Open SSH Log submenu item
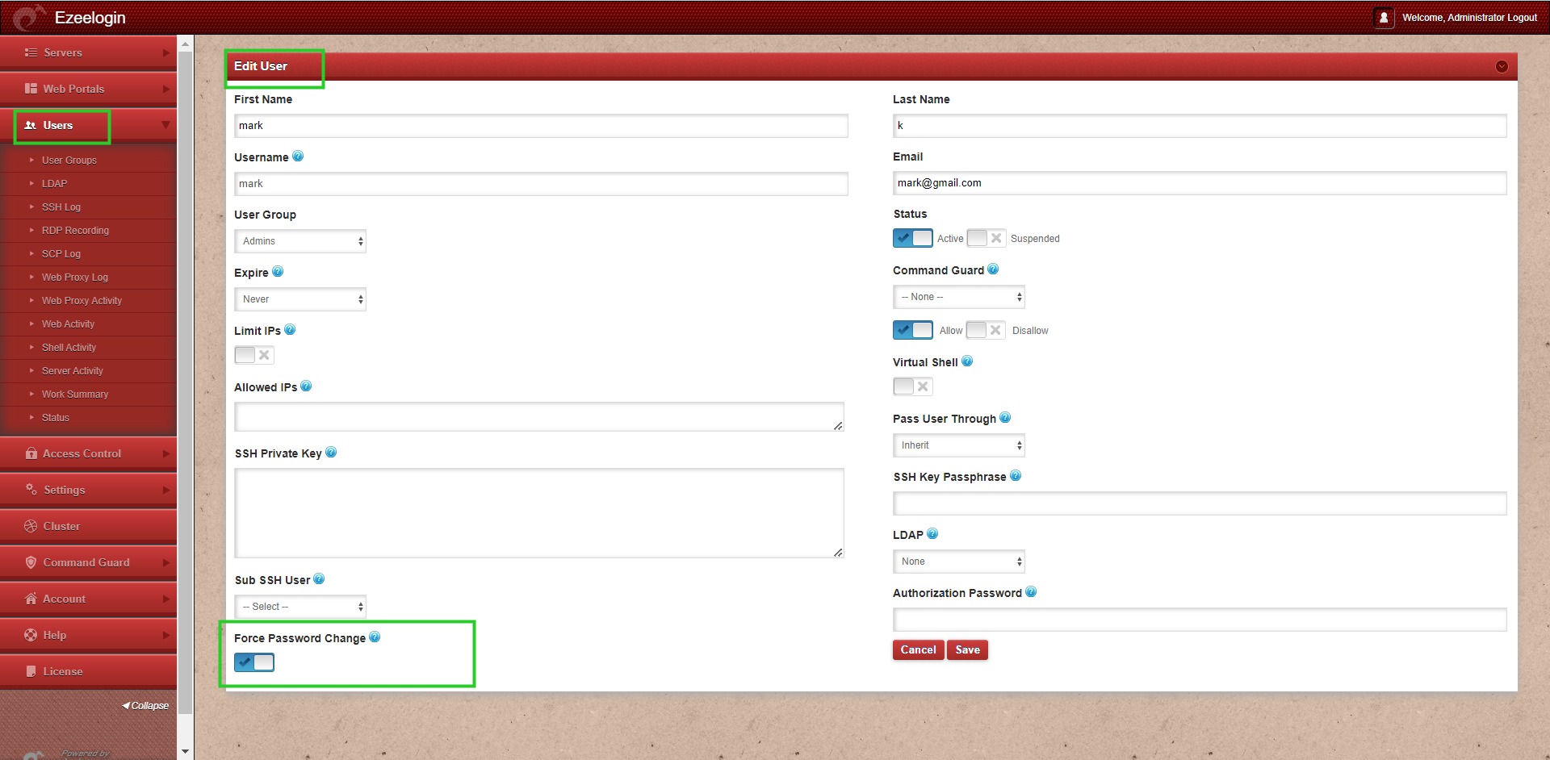The image size is (1550, 760). pos(61,207)
